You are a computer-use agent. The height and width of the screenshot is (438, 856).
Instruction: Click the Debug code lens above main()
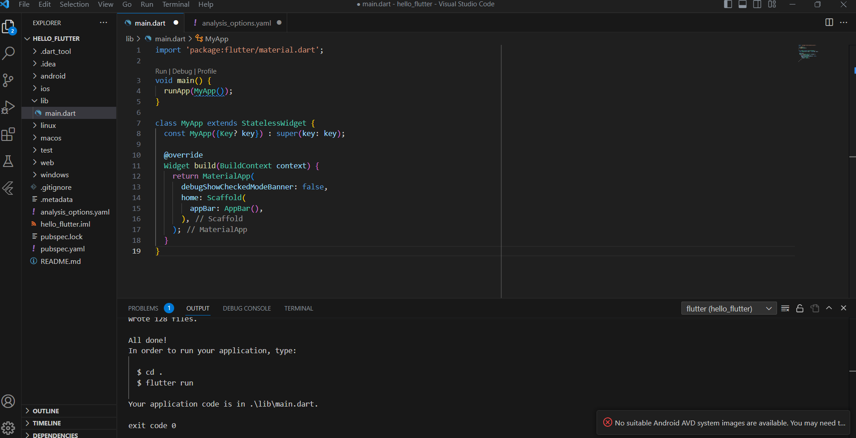[182, 71]
